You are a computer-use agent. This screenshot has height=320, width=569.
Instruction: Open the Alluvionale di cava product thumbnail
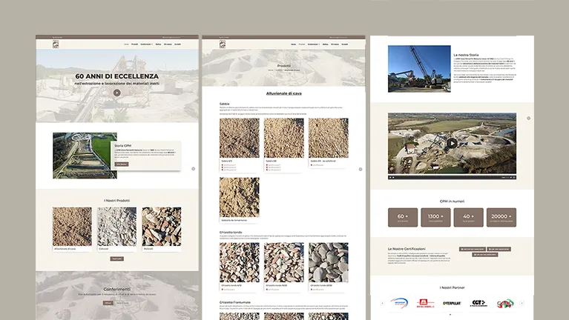[x=72, y=226]
